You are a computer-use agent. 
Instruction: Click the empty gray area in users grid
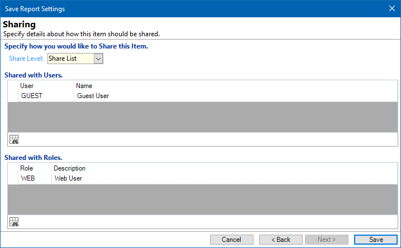pos(203,117)
